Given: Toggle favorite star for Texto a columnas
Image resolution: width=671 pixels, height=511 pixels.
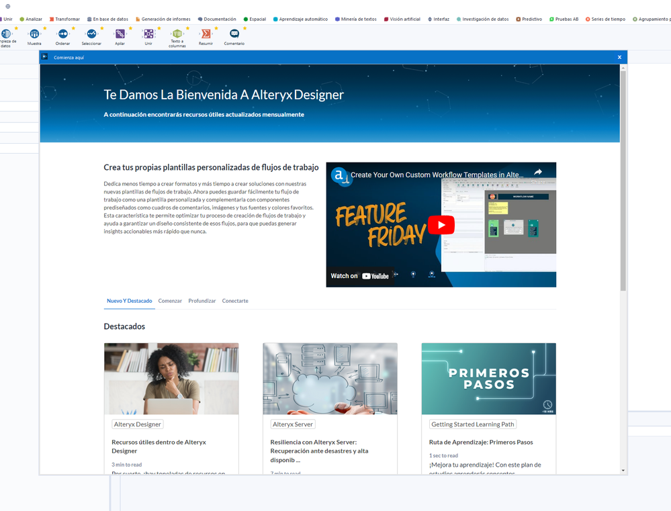Looking at the screenshot, I should pos(188,28).
